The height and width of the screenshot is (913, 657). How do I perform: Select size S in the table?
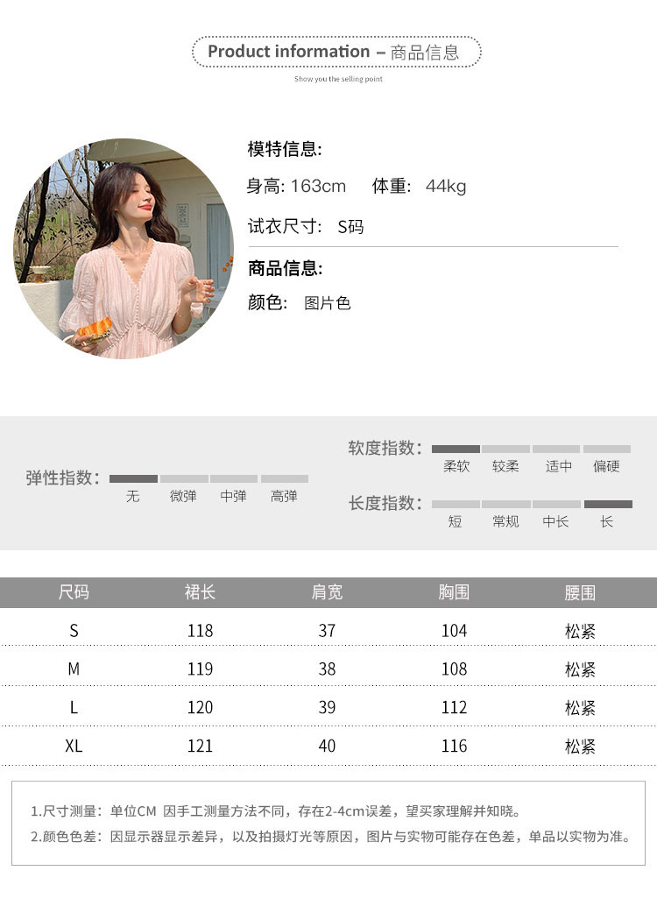click(74, 631)
